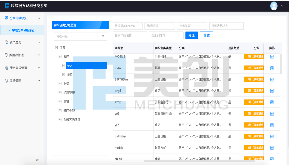Click the 数据源管理 sidebar icon
Image resolution: width=289 pixels, height=167 pixels.
[6, 55]
